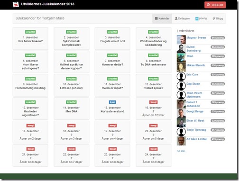Open 5. desember Hvor like er setningene?
239x181 pixels.
[30, 62]
